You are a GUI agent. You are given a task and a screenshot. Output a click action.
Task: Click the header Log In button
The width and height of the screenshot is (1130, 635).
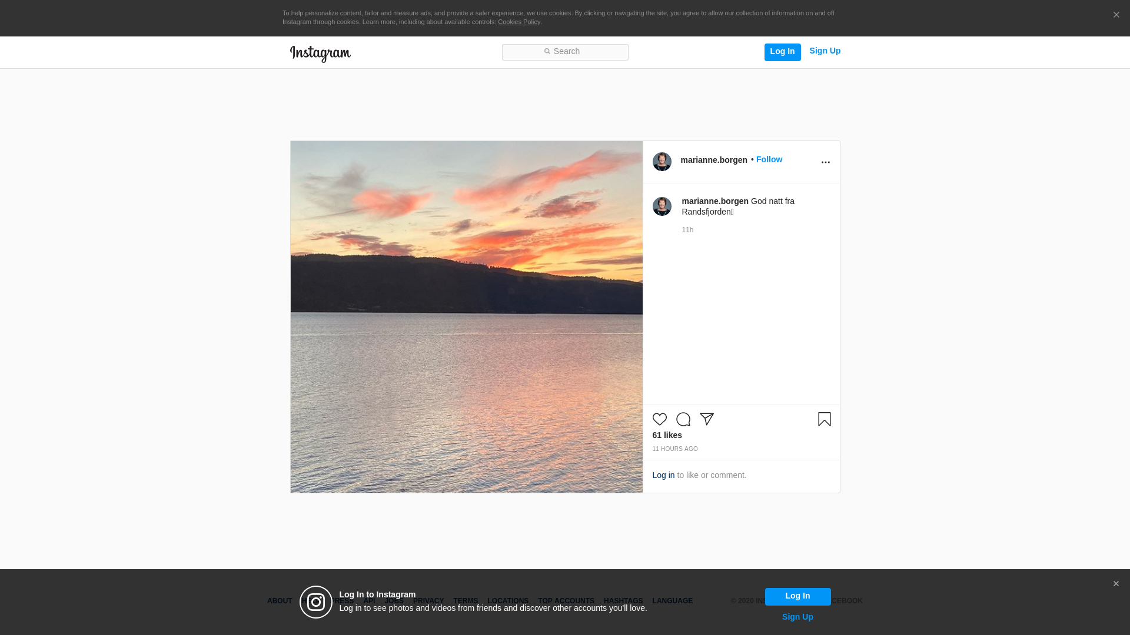(782, 52)
